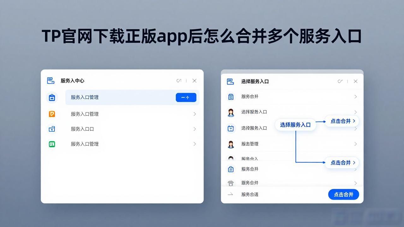This screenshot has height=227, width=404.
Task: Click the link icon in the 服务入中心 panel header
Action: pos(179,81)
